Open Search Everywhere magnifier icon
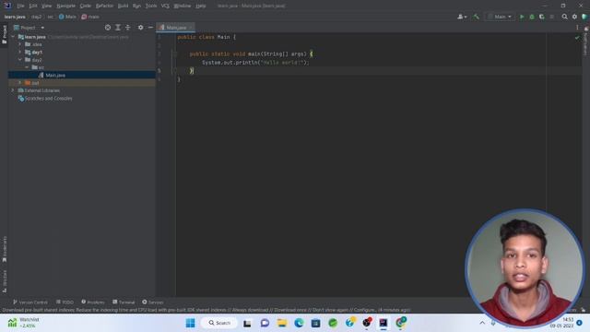 coord(564,17)
